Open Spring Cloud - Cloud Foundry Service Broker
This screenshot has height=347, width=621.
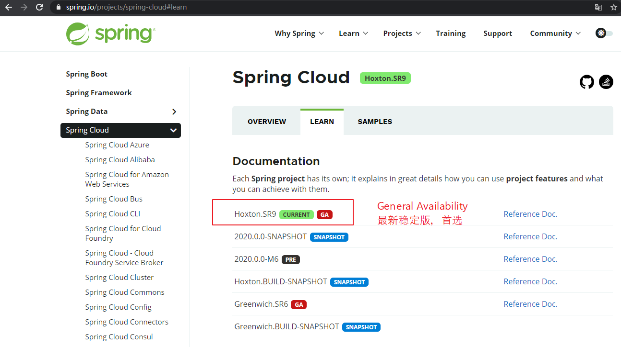point(124,258)
